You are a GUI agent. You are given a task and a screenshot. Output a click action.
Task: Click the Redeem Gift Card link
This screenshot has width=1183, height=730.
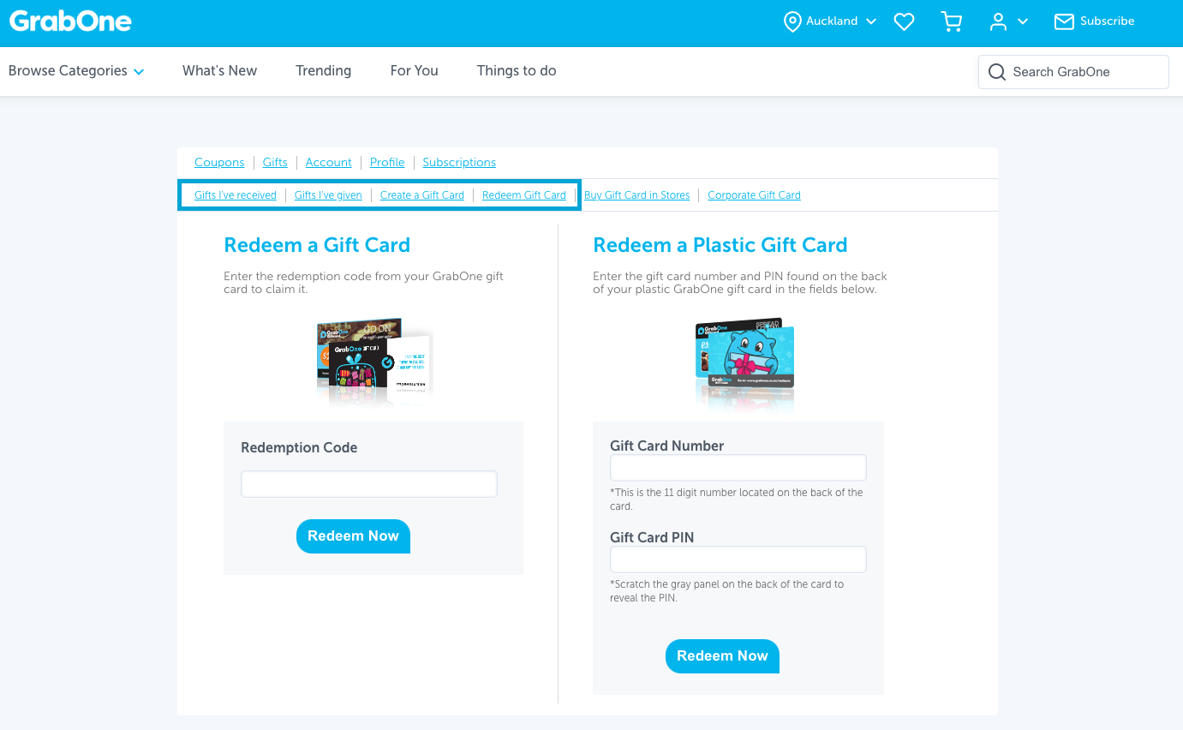pyautogui.click(x=524, y=195)
